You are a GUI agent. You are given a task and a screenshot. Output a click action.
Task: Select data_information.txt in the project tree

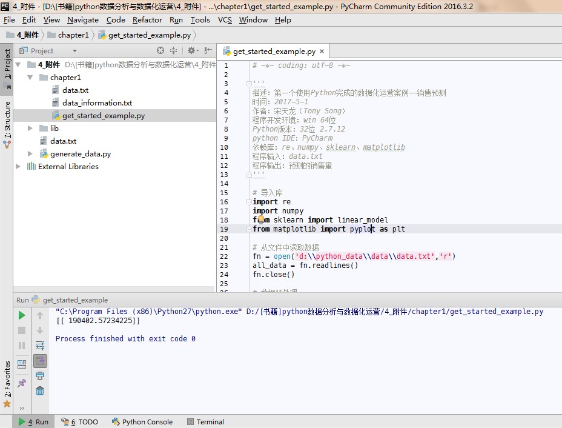tap(97, 103)
